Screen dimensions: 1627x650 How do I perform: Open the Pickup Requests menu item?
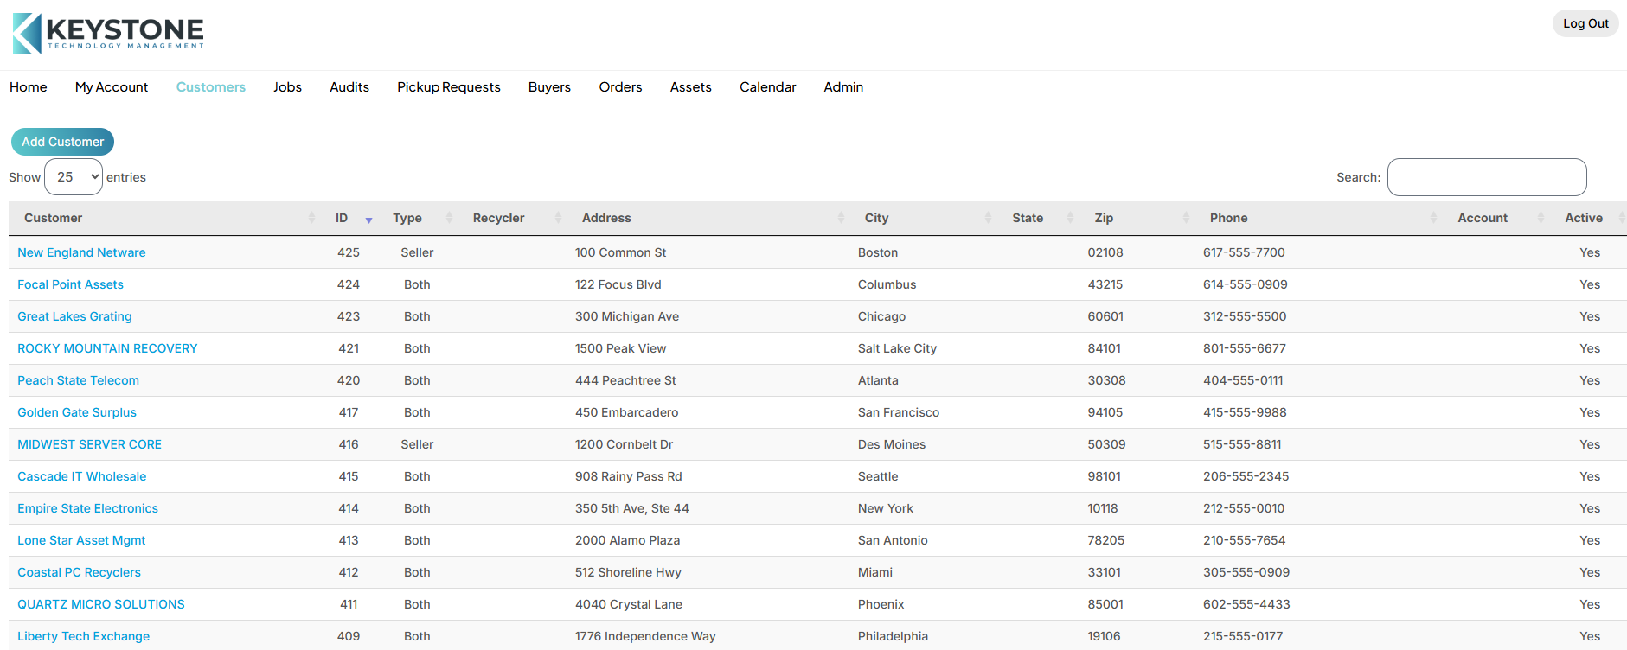point(449,87)
